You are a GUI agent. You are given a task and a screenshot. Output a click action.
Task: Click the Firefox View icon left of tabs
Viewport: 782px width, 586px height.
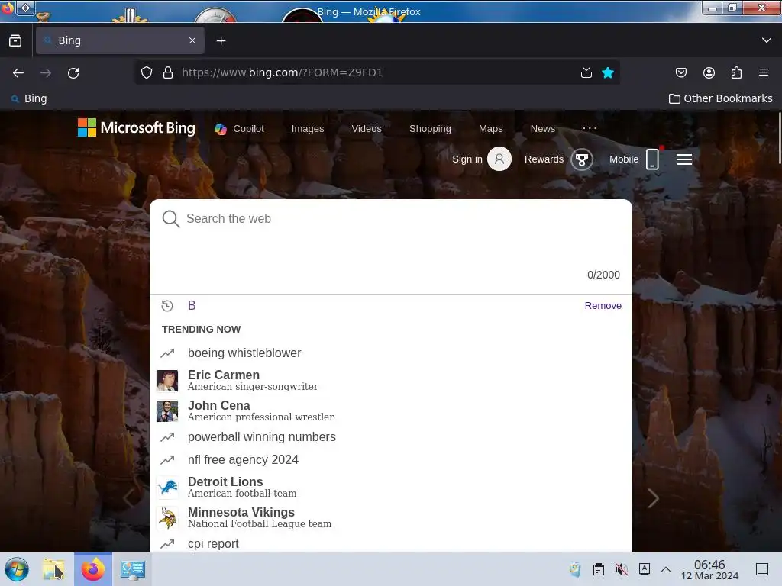click(15, 41)
